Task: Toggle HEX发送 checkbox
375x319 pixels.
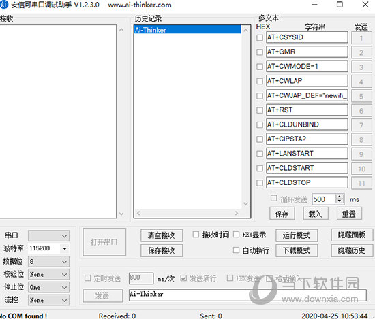Action: click(230, 278)
